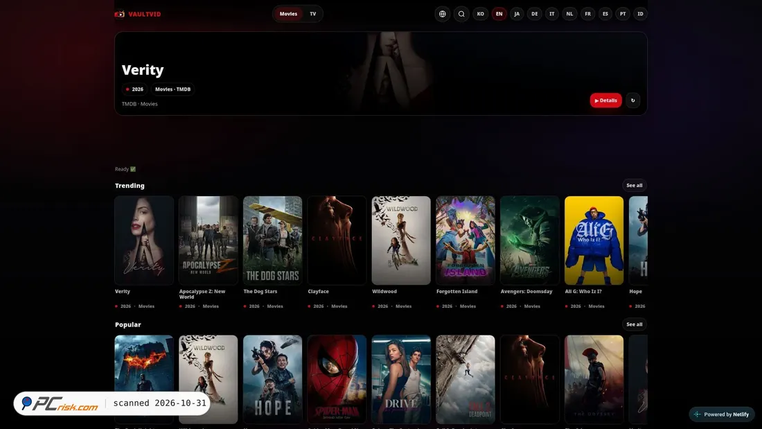Select EN language
Screen dimensions: 762x429
pyautogui.click(x=499, y=14)
